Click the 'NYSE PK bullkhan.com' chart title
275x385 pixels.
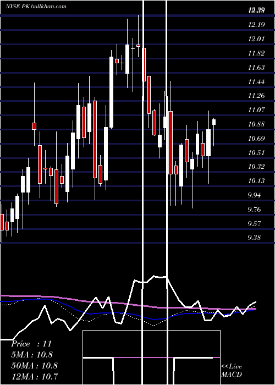point(36,6)
